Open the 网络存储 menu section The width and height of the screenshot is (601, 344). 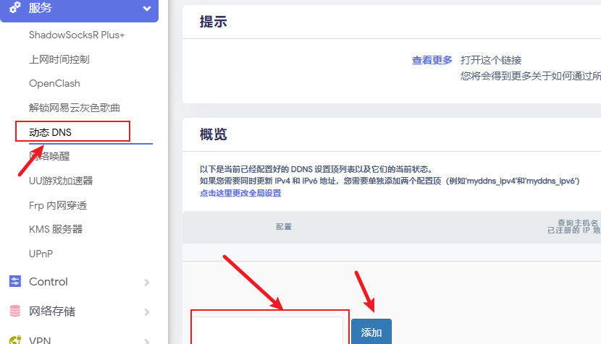52,311
